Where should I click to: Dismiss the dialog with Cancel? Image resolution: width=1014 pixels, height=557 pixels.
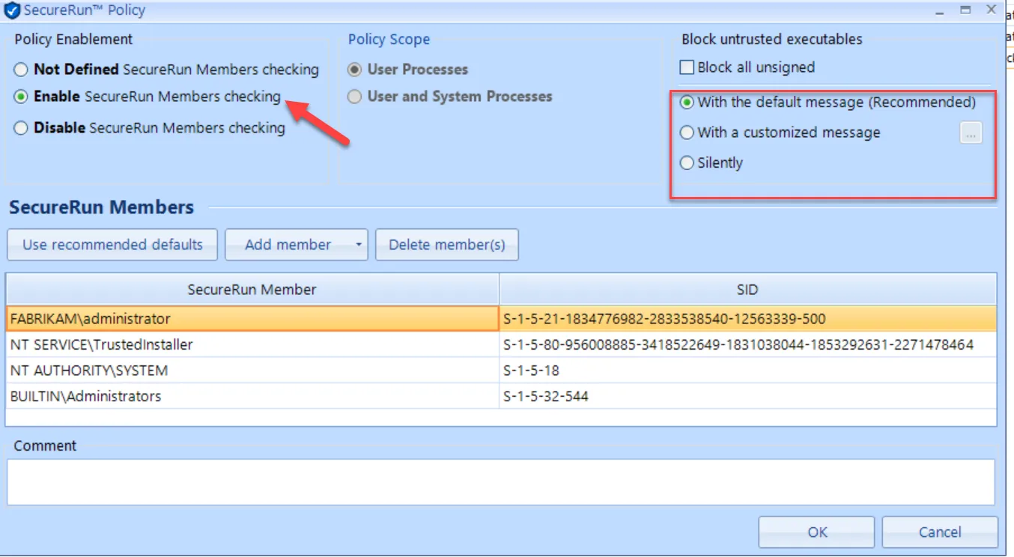pyautogui.click(x=940, y=532)
